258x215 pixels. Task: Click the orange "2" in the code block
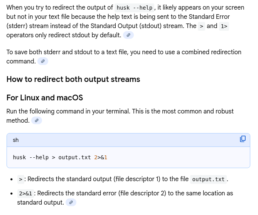[96, 157]
